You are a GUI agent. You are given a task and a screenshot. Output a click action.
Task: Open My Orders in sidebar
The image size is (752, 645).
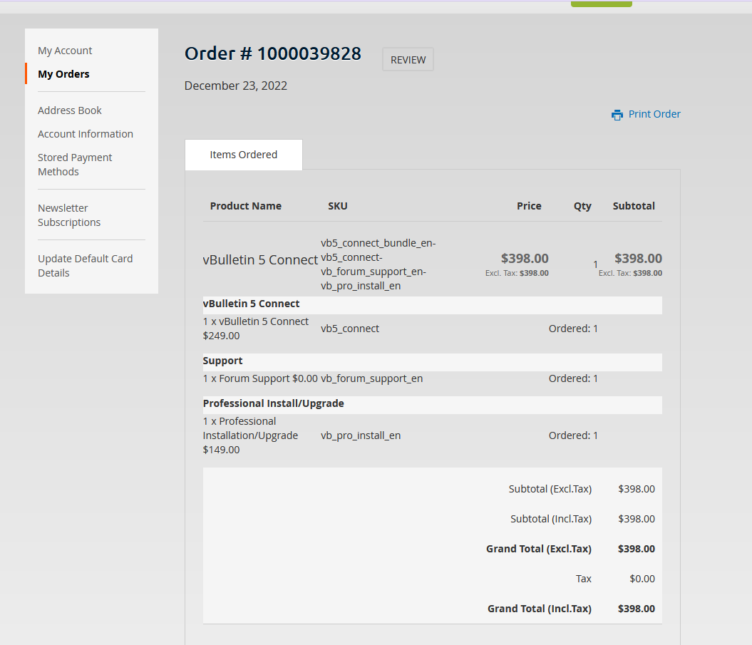[x=63, y=74]
